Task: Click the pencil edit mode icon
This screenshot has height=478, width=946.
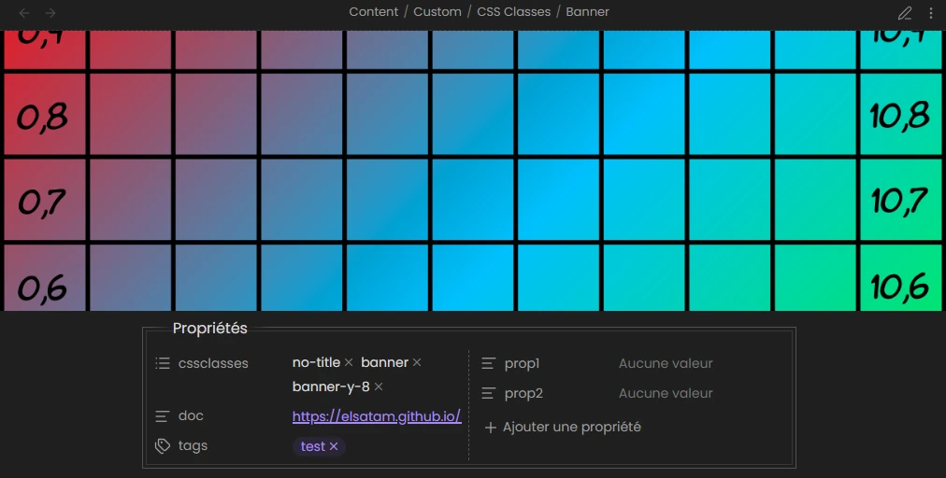Action: tap(904, 13)
